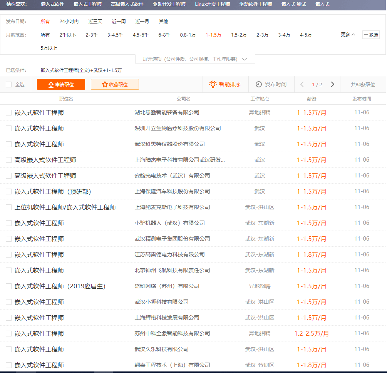
Task: Click the page indicator 1 / 2
Action: pyautogui.click(x=317, y=85)
